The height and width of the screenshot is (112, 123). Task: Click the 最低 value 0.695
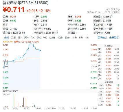coord(13,21)
